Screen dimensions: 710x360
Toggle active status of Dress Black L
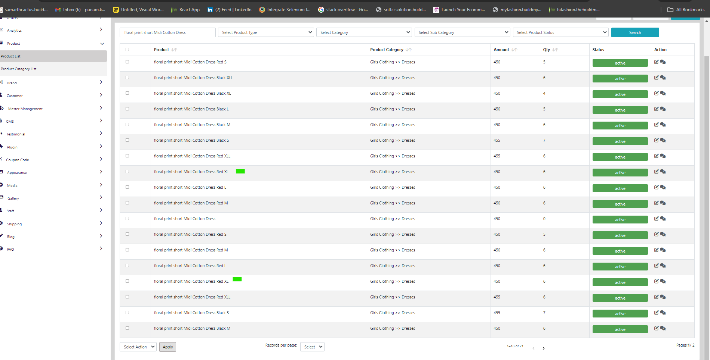tap(620, 110)
